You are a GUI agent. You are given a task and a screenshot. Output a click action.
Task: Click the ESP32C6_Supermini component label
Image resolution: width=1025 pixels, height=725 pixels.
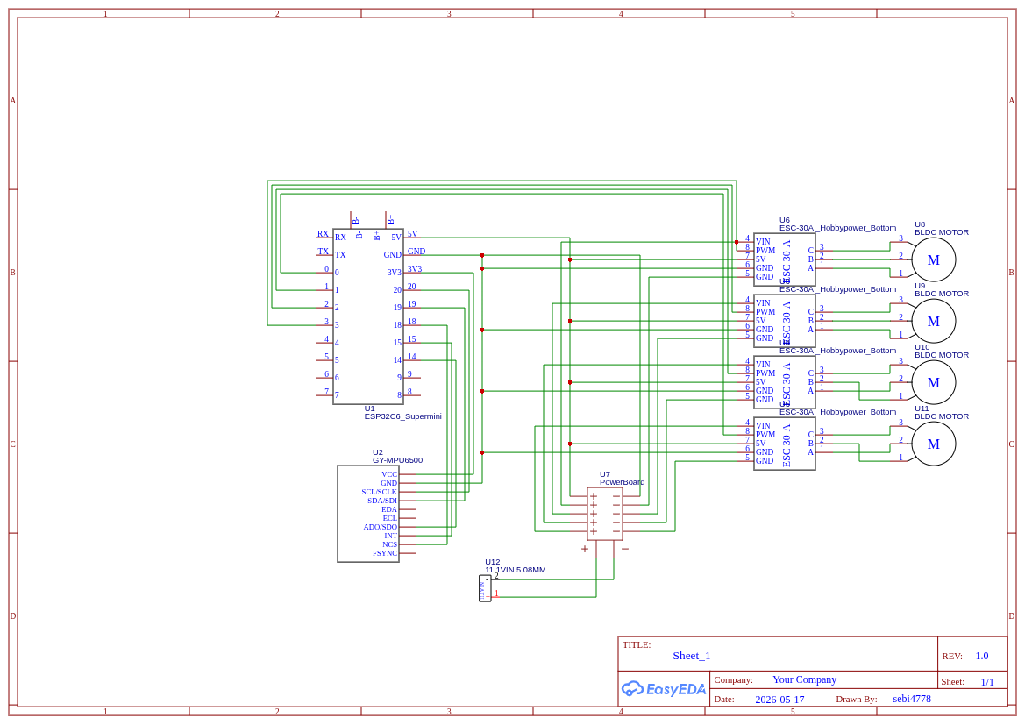click(x=402, y=416)
